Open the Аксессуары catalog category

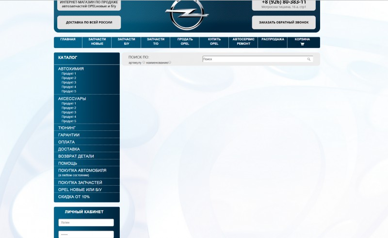point(72,99)
